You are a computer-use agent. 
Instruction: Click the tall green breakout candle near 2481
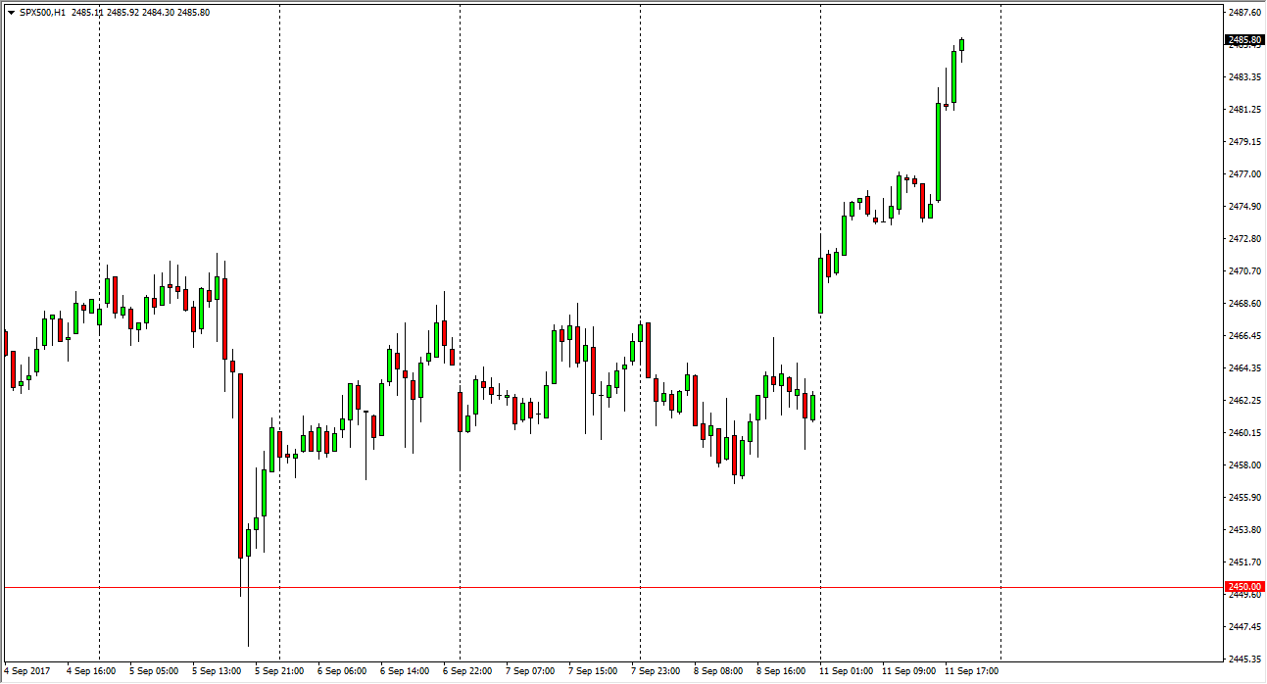938,152
